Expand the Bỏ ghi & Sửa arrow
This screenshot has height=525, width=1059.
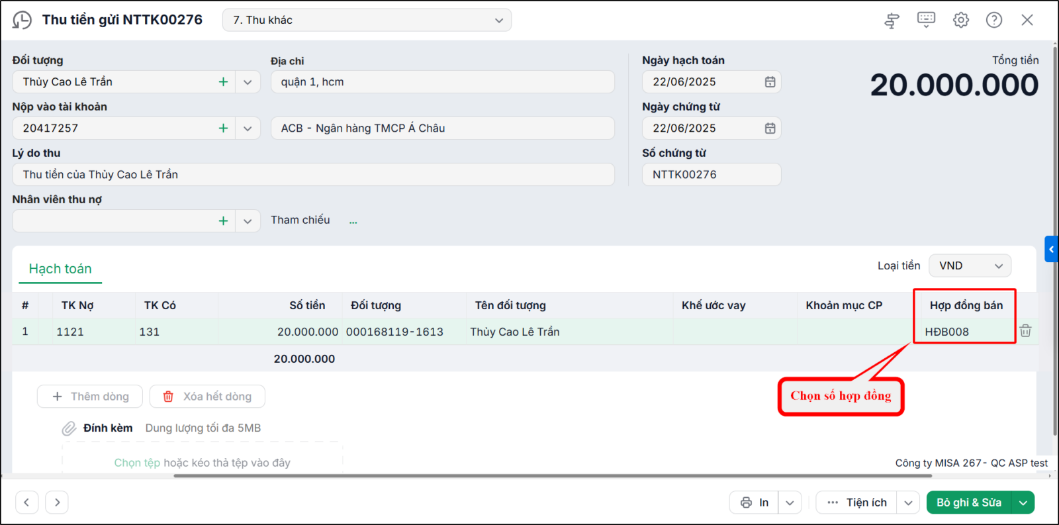click(x=1023, y=502)
